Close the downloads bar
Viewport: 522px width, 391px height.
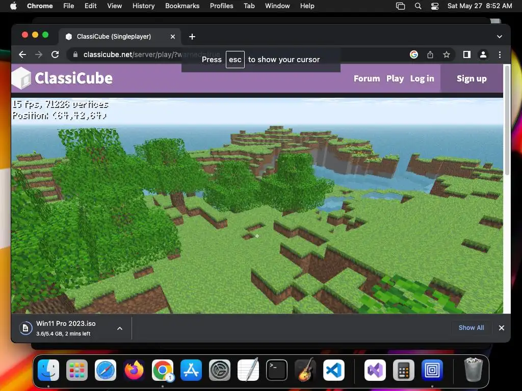(x=502, y=328)
